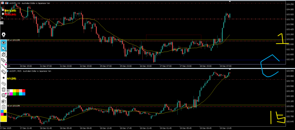Screen dimensions: 295x130
Task: Click the SL label on H1 chart
Action: 2,18
